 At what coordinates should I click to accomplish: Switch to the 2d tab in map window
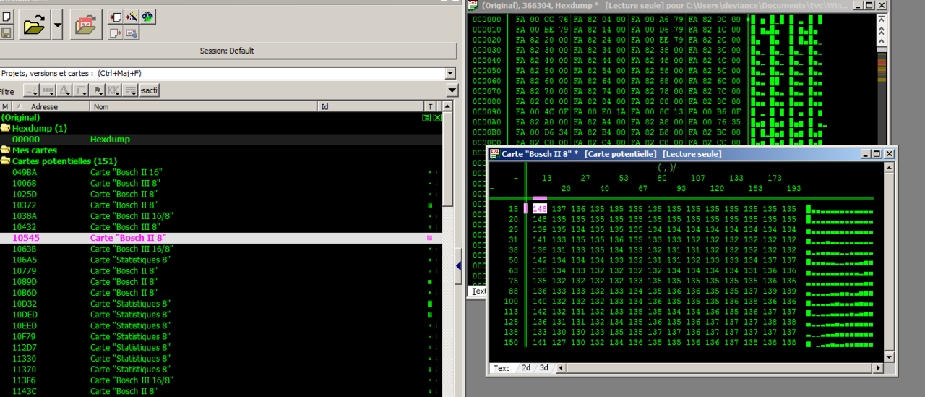[x=525, y=368]
